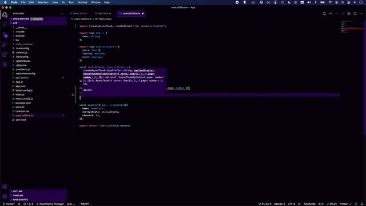Click the React Native Packager status button
366x206 pixels.
[50, 204]
